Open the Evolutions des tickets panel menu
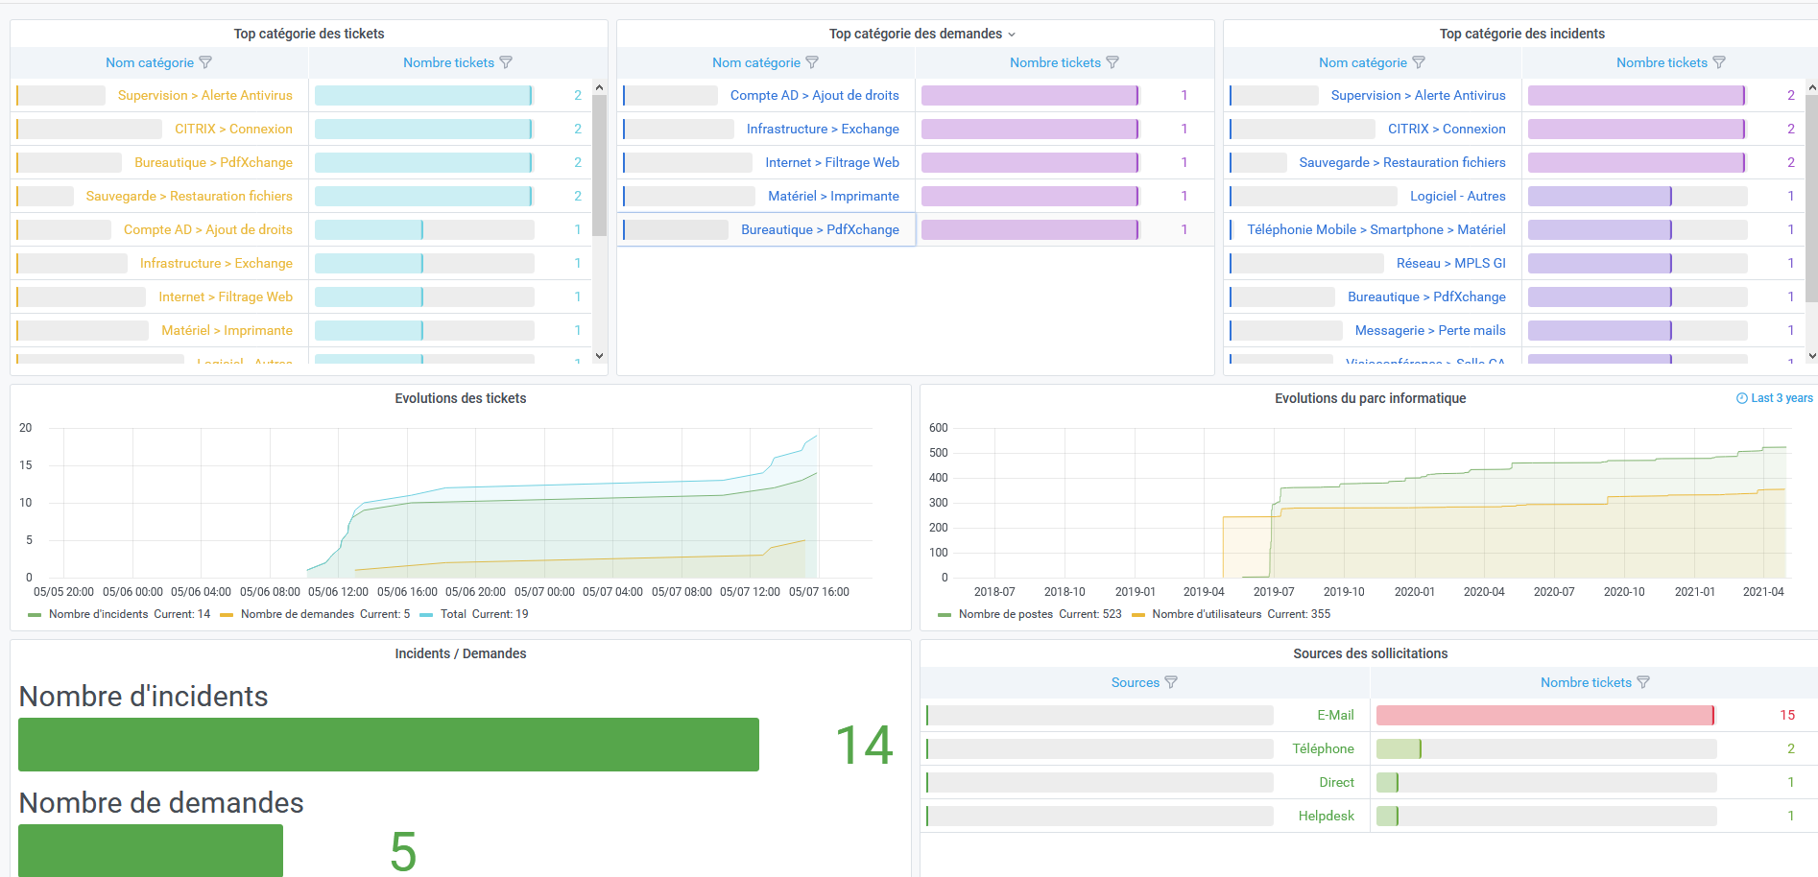The height and width of the screenshot is (877, 1818). 461,398
